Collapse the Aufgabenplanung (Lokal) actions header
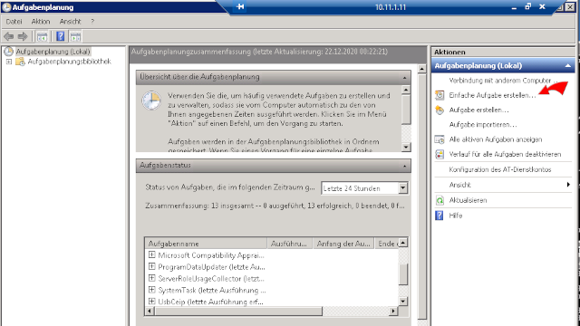 coord(568,66)
